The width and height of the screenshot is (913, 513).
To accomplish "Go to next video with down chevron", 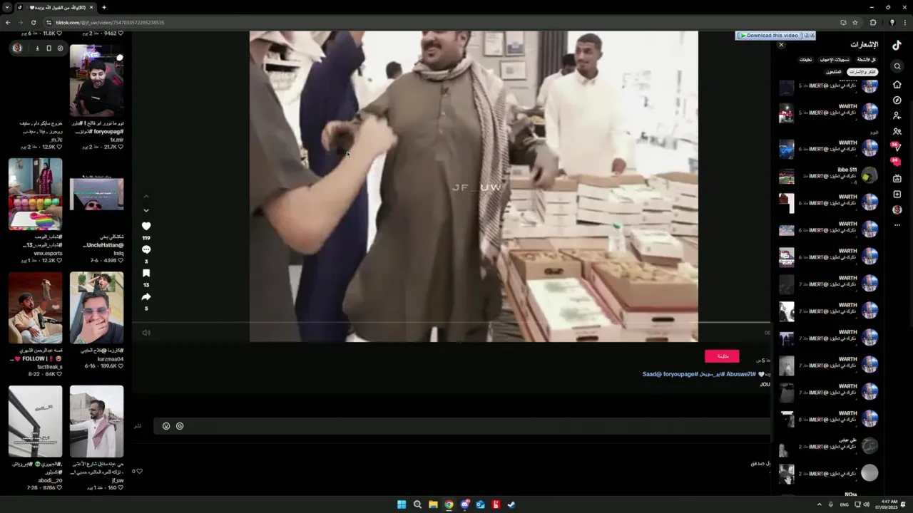I will (x=146, y=210).
